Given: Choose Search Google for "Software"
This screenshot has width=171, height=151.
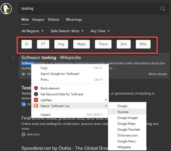Looking at the screenshot, I should 70,74.
